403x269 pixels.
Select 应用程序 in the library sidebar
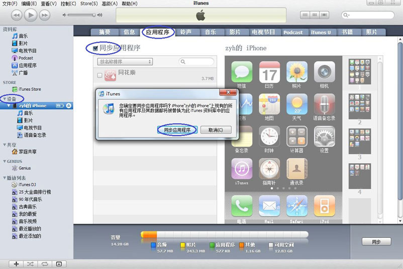(x=25, y=65)
